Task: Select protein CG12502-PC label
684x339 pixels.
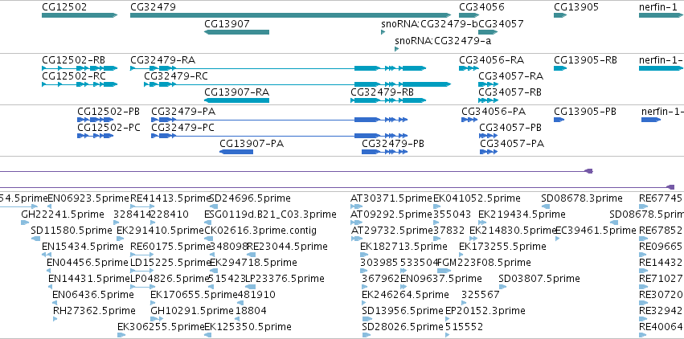Action: (109, 127)
